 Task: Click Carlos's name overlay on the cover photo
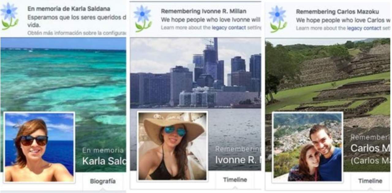click(x=370, y=148)
